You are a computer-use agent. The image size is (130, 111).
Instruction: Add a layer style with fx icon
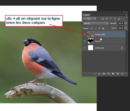[100, 74]
